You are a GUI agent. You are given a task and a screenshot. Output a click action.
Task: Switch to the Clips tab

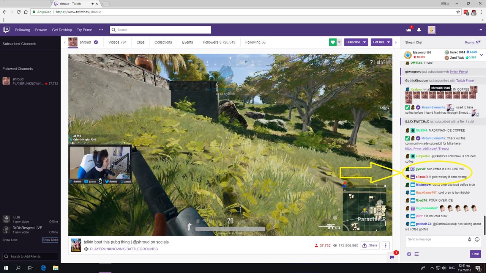point(140,42)
